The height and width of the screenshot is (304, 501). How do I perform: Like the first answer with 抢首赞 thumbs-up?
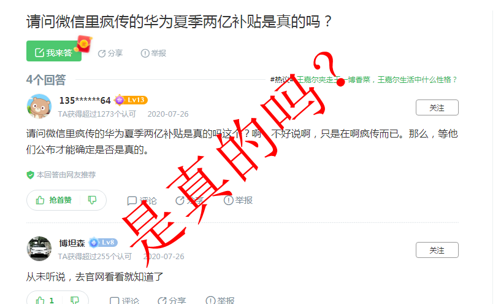coord(53,200)
